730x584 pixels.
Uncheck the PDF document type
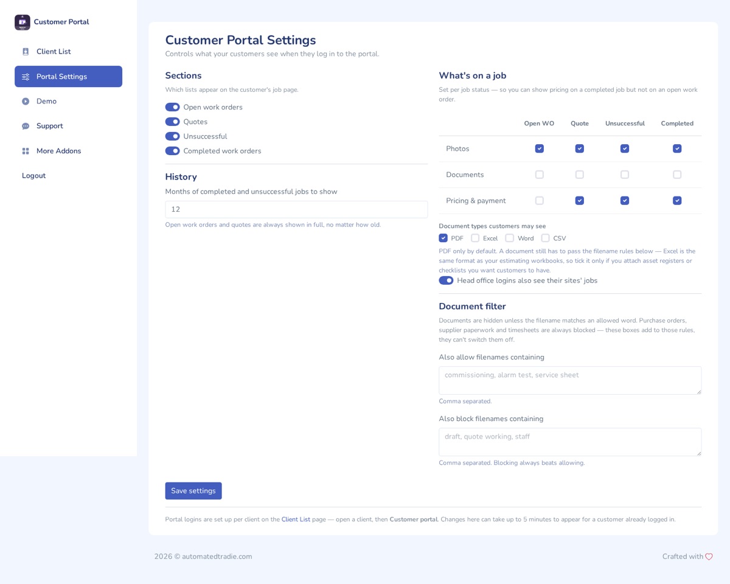pyautogui.click(x=443, y=238)
